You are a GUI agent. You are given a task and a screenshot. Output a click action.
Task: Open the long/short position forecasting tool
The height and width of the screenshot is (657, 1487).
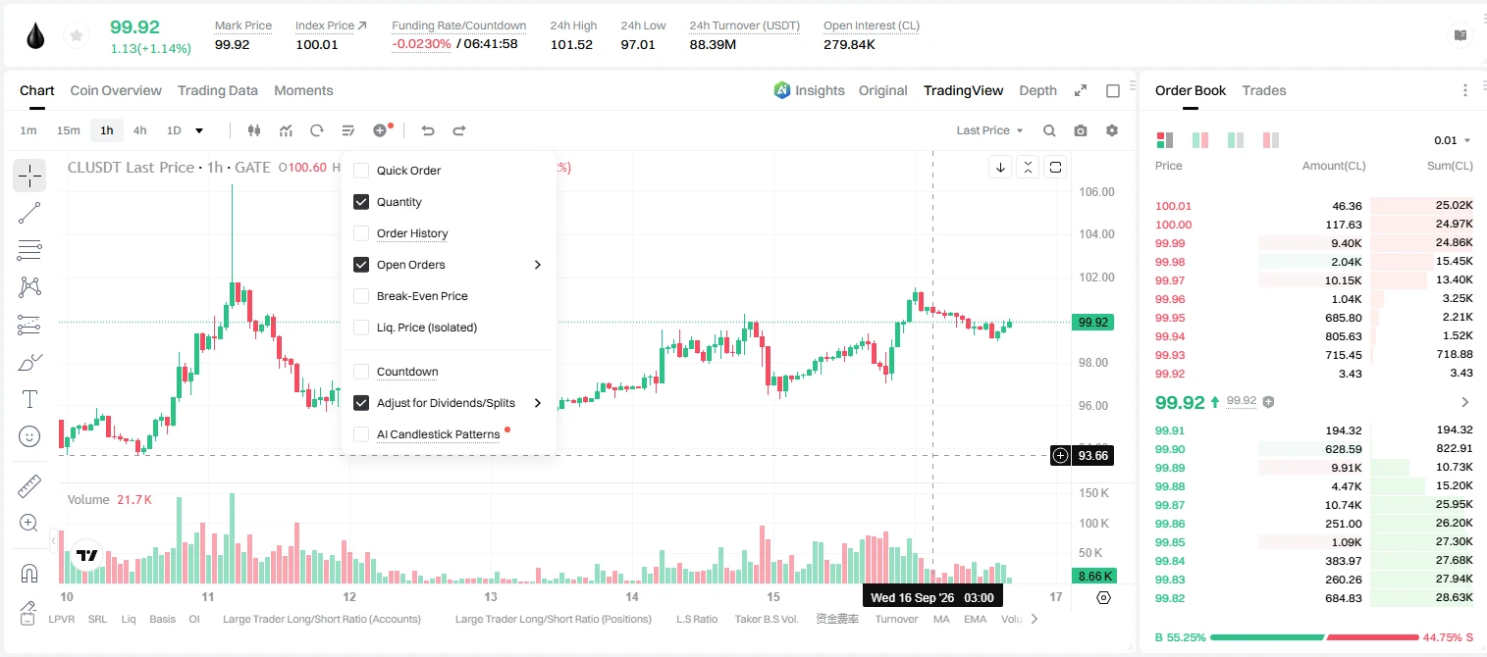click(x=29, y=325)
